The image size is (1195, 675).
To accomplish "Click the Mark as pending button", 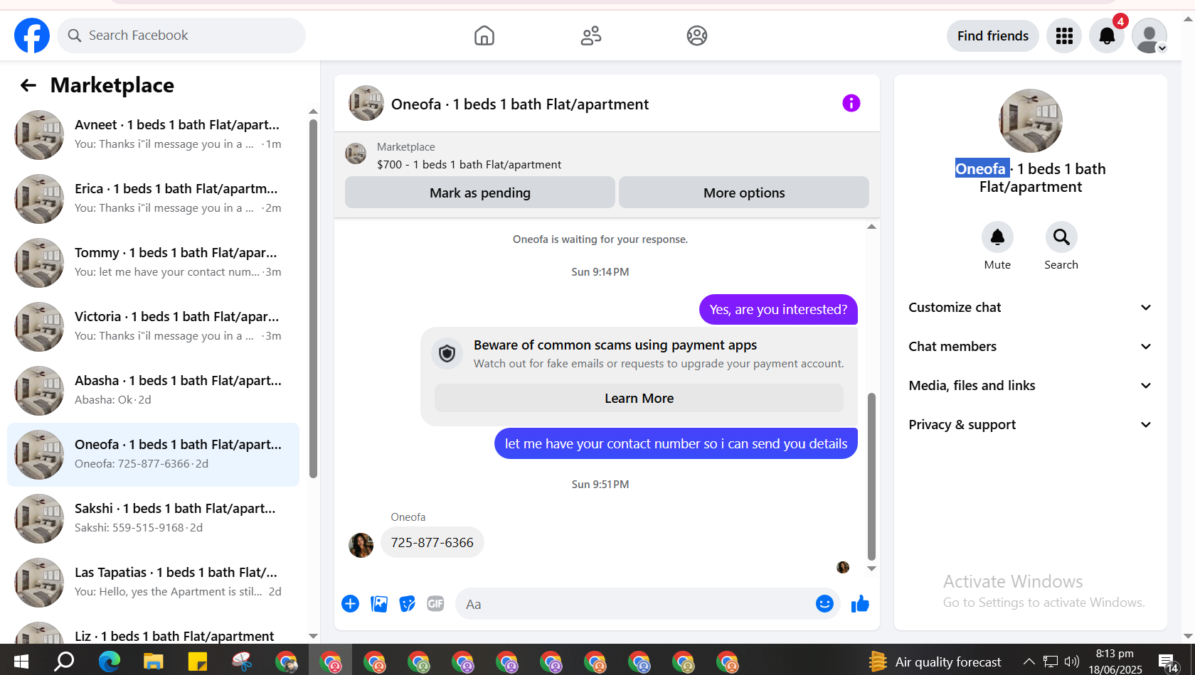I will click(480, 193).
